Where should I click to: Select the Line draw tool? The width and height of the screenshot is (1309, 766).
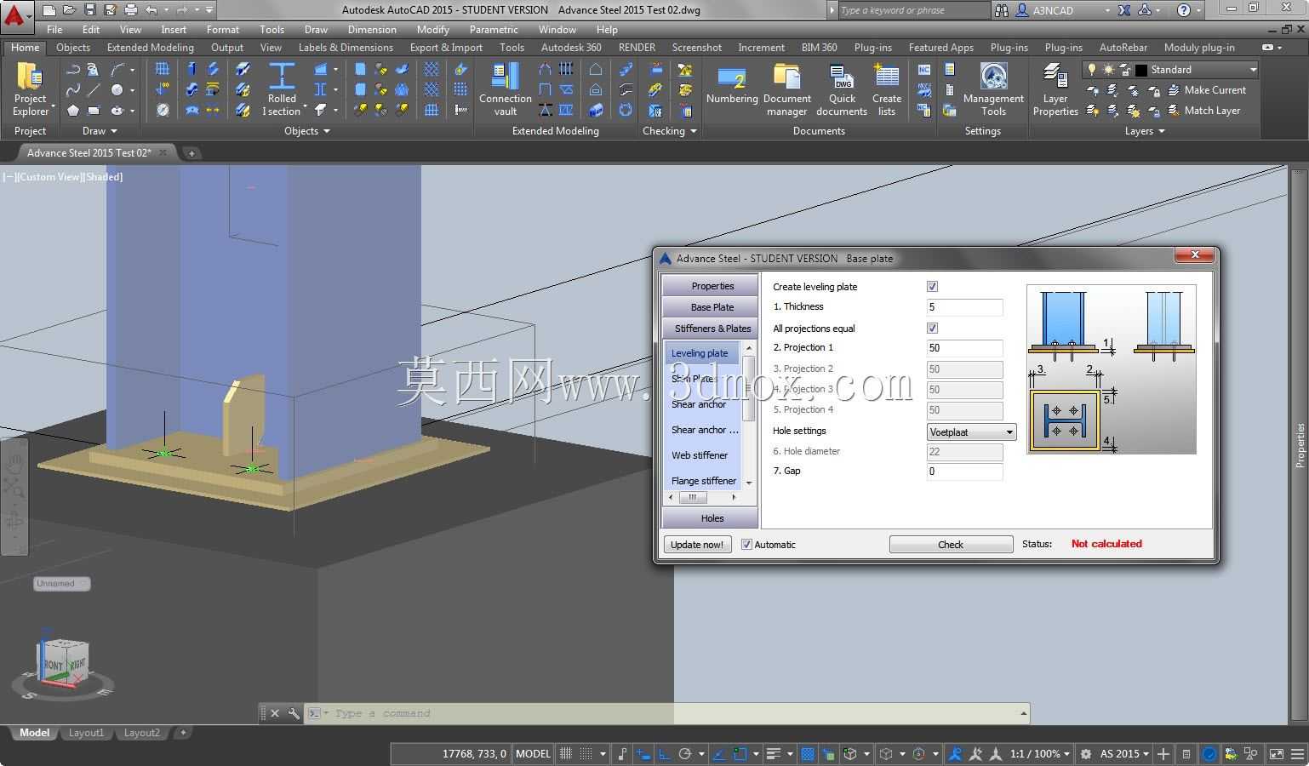[x=94, y=89]
